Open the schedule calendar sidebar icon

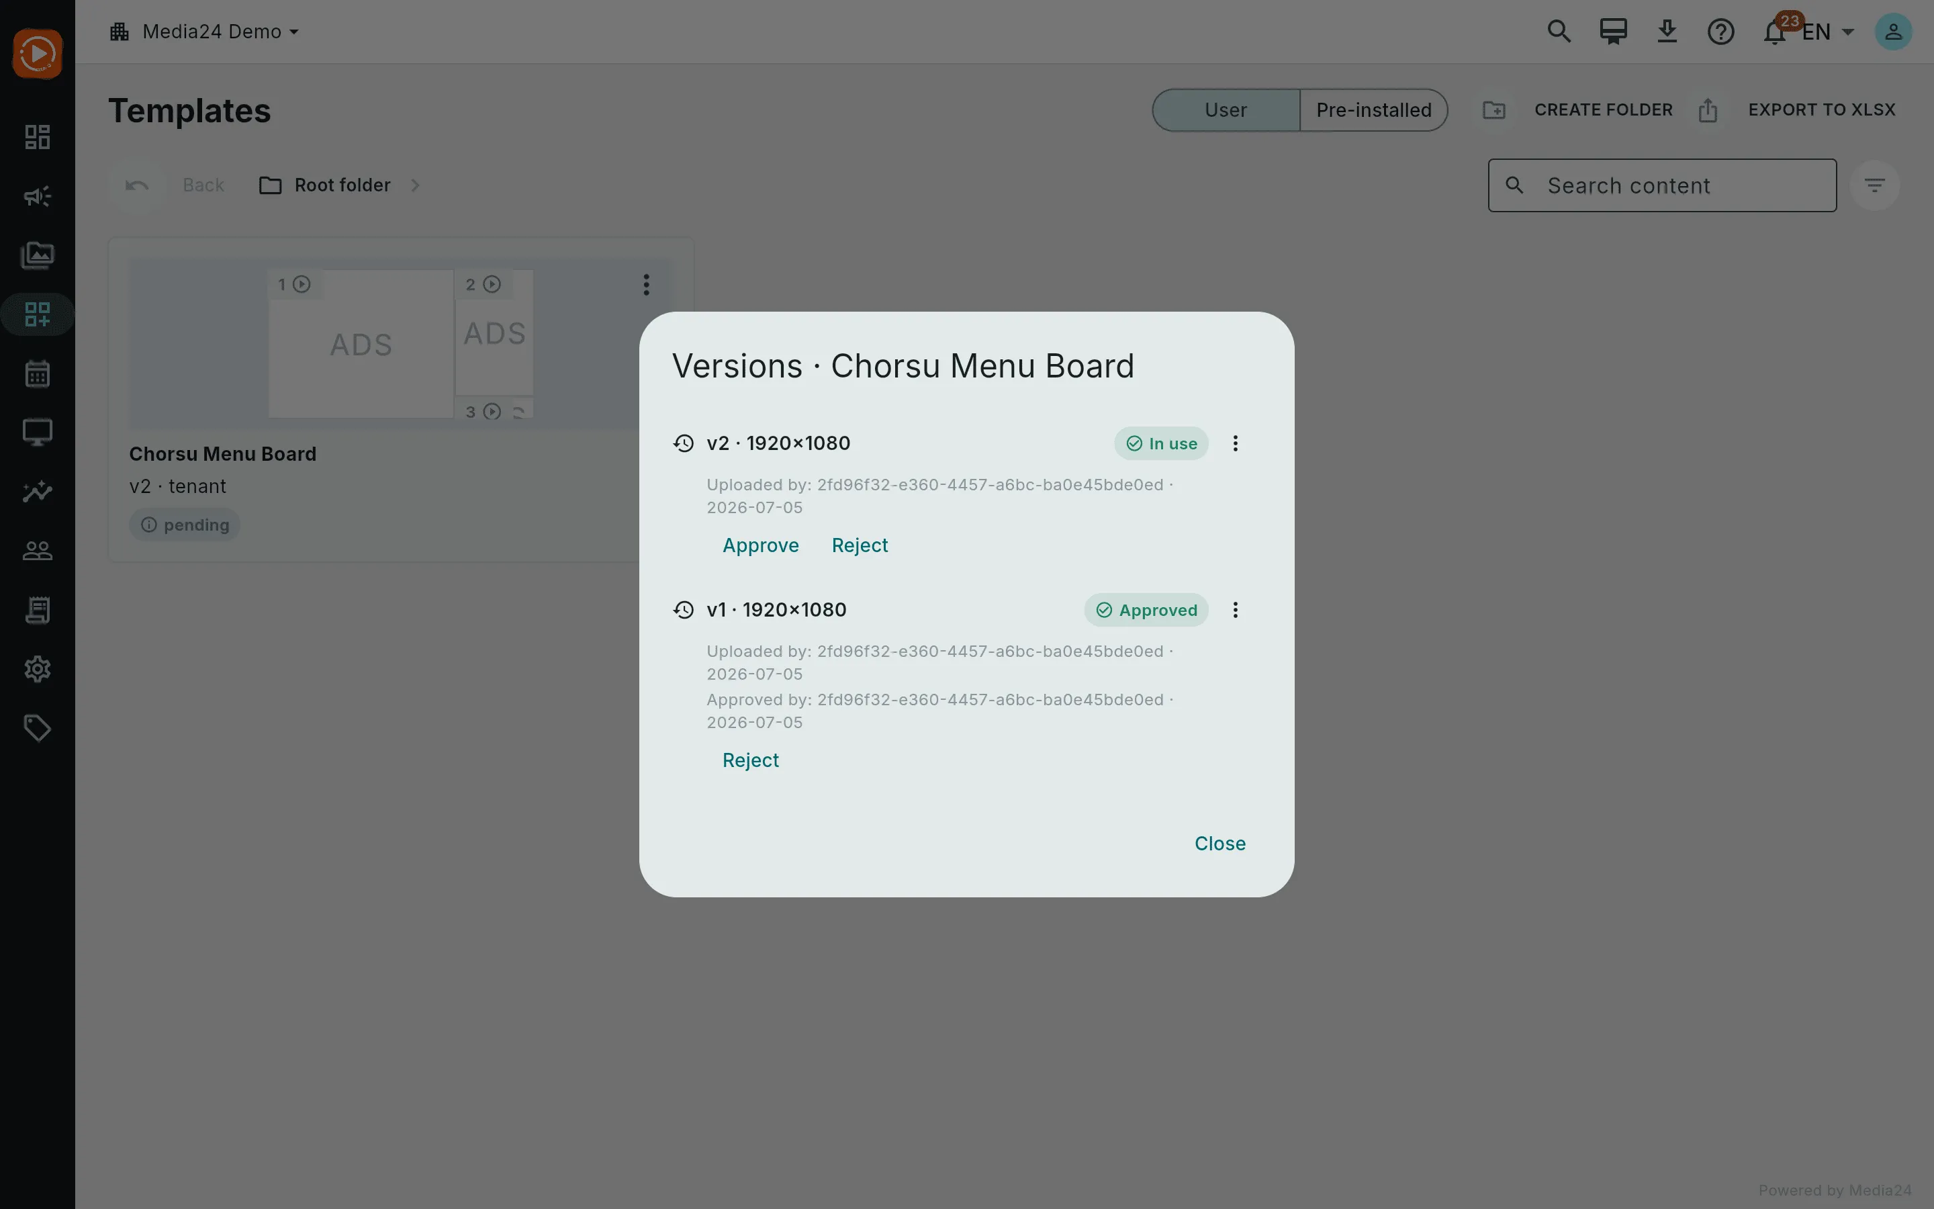tap(38, 373)
